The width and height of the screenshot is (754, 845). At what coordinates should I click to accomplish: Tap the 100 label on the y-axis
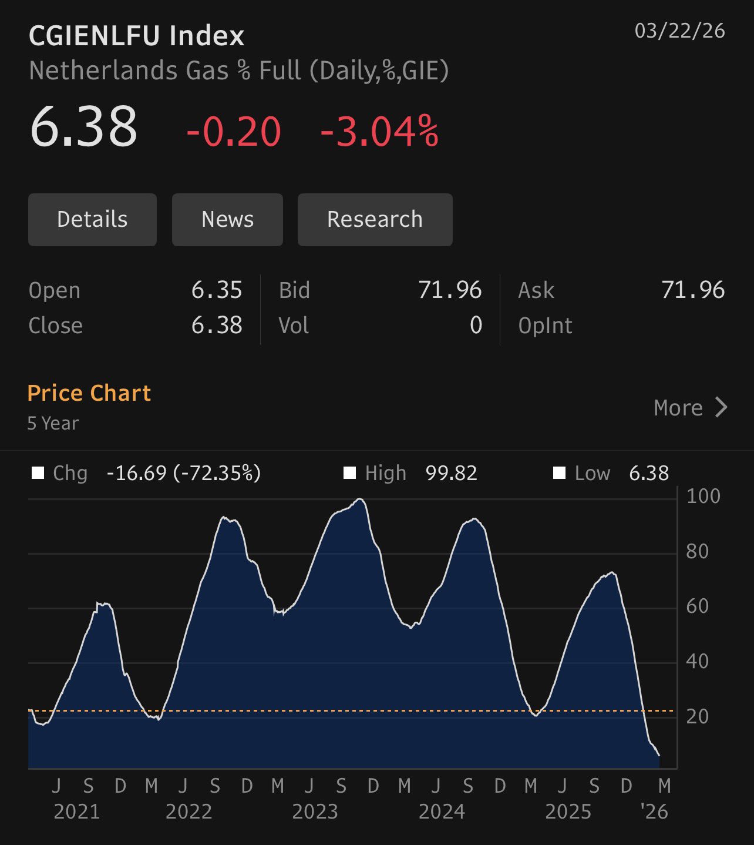pyautogui.click(x=703, y=497)
